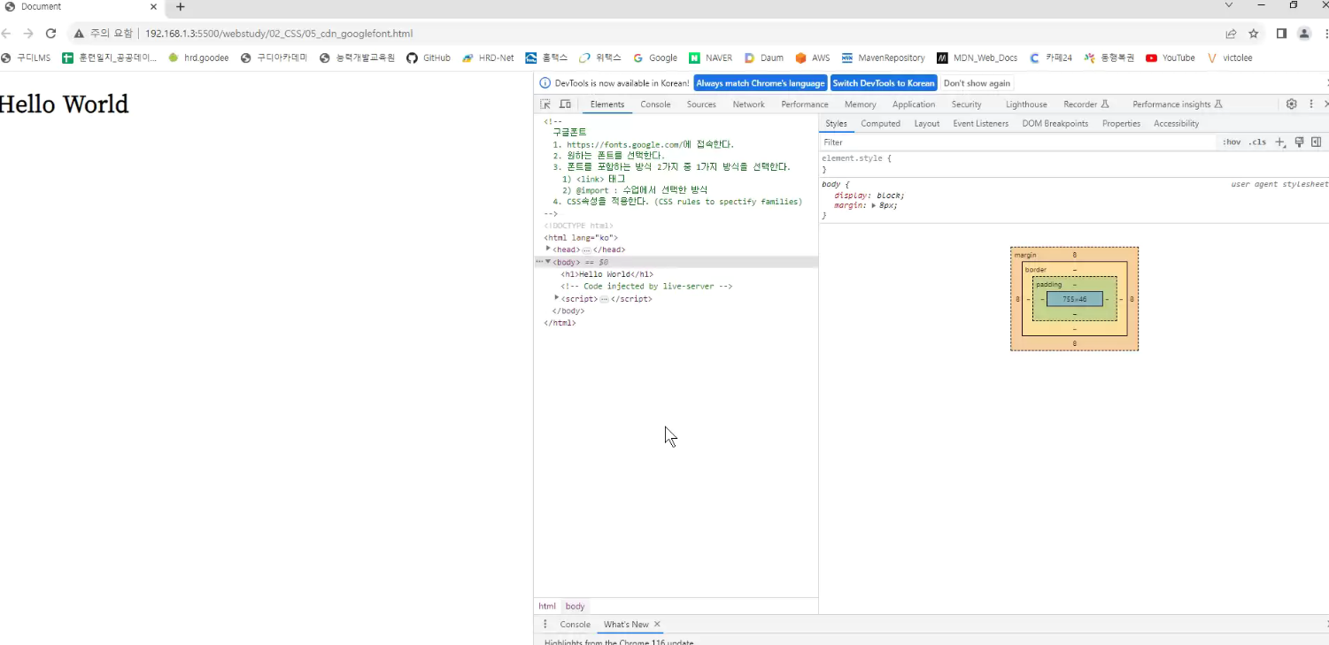Select the Properties tab
The image size is (1329, 645).
coord(1122,124)
